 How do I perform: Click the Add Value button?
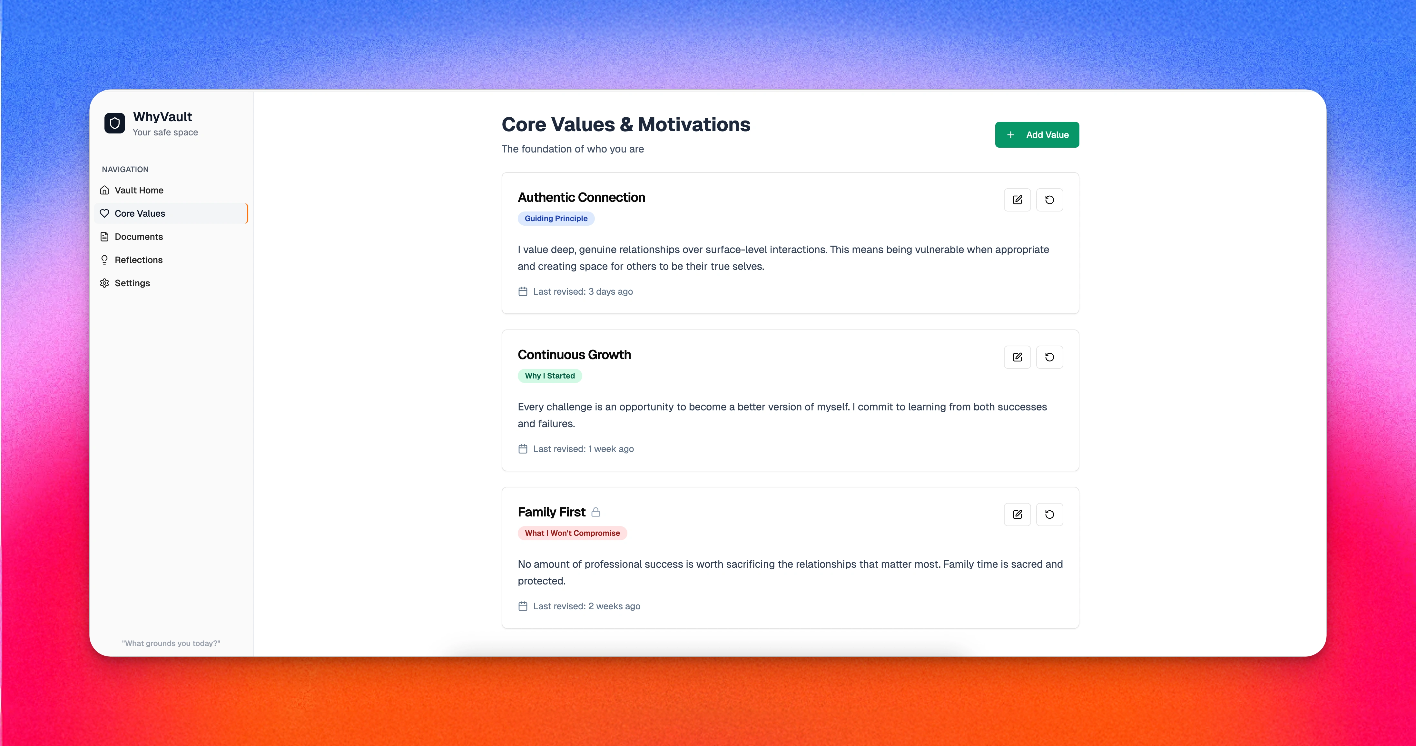pyautogui.click(x=1037, y=135)
